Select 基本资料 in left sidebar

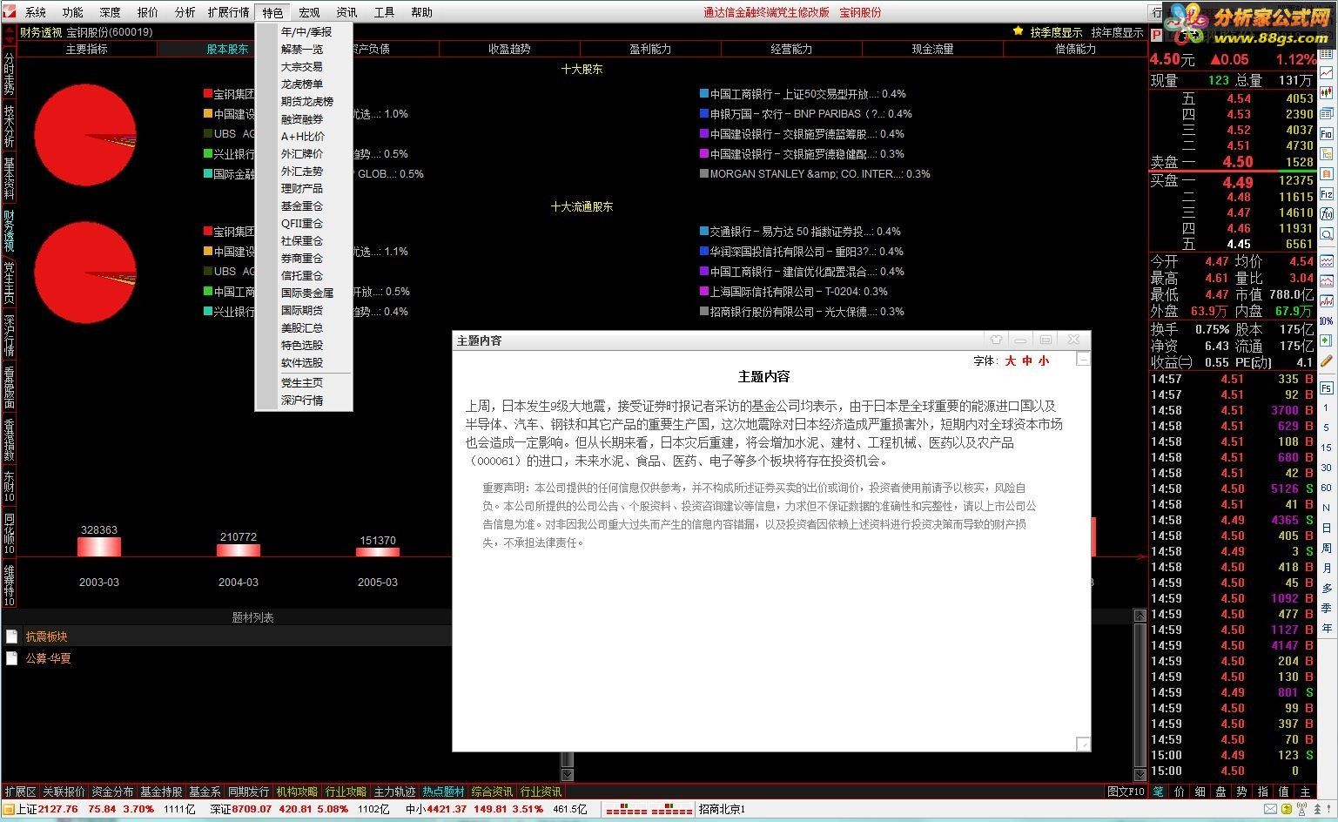click(9, 178)
